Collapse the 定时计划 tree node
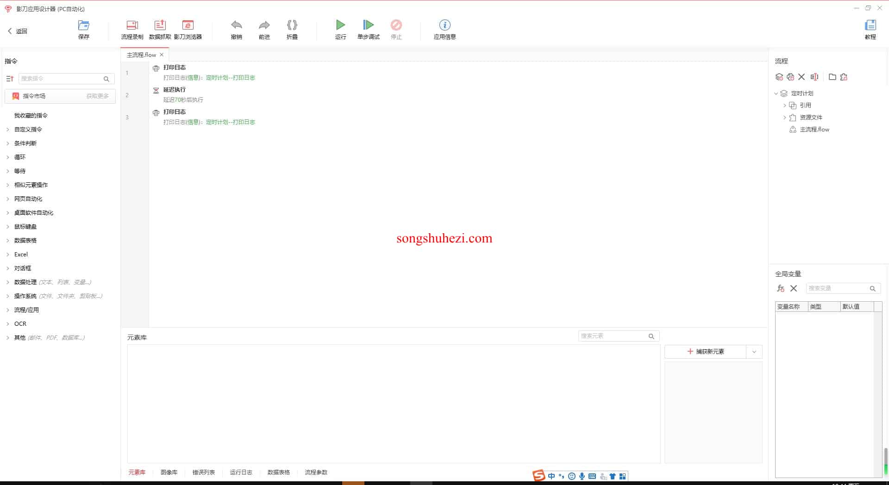Image resolution: width=889 pixels, height=485 pixels. pos(776,93)
